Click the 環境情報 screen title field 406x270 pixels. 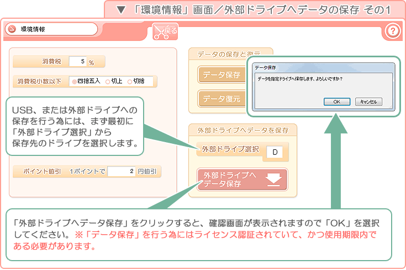55,29
